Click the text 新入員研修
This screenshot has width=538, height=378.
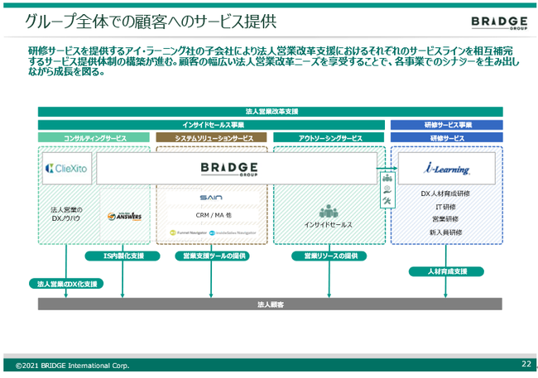point(445,232)
